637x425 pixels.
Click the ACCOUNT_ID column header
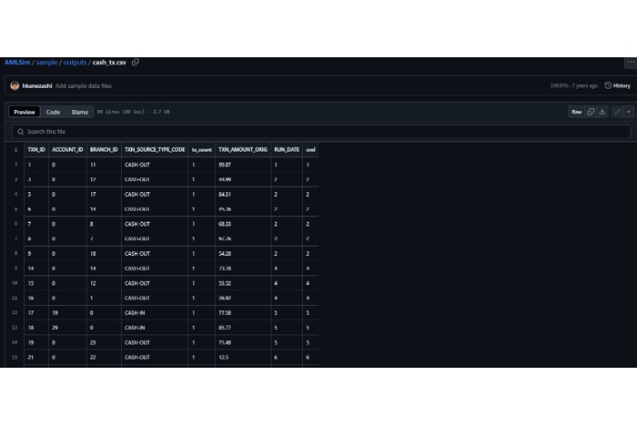point(67,150)
